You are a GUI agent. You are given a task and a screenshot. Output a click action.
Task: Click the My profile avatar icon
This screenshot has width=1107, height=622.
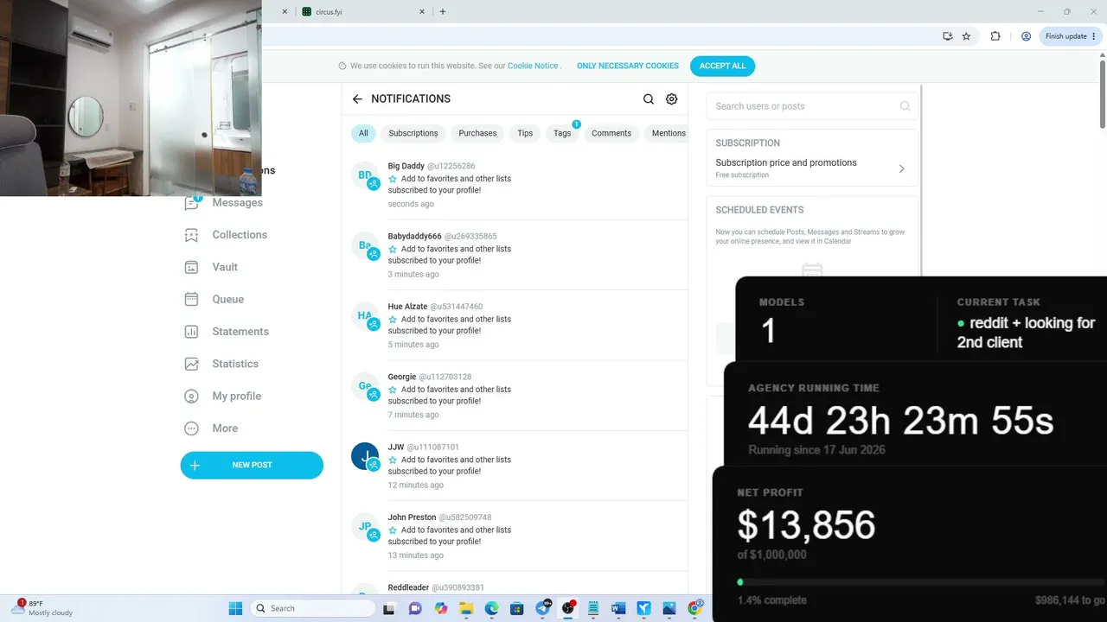tap(192, 397)
